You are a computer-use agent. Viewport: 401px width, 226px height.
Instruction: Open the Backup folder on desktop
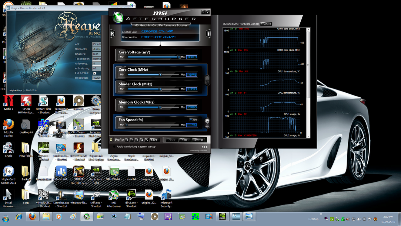[x=26, y=173]
